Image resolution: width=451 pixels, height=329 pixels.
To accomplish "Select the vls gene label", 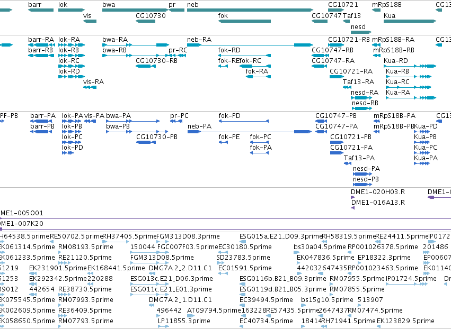I will click(87, 15).
